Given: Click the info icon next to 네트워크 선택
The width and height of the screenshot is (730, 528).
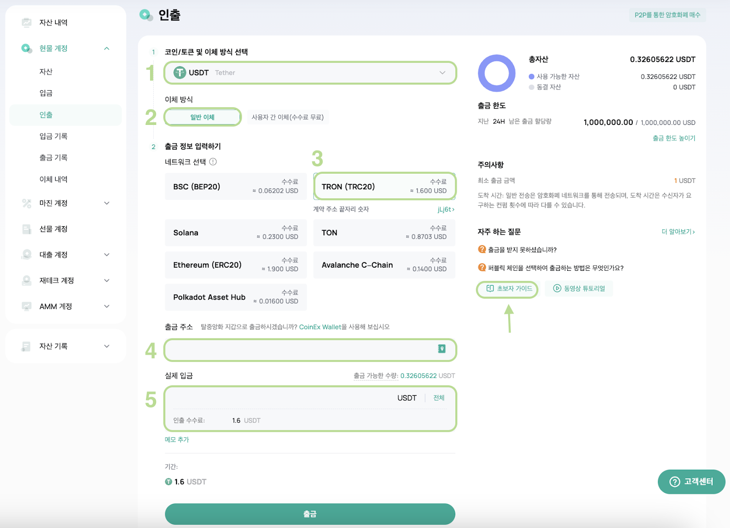Looking at the screenshot, I should [213, 162].
